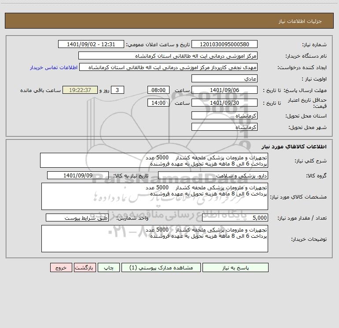
Task: Click the مشخصات کالای مورد نیاز text area
Action: tap(155, 196)
